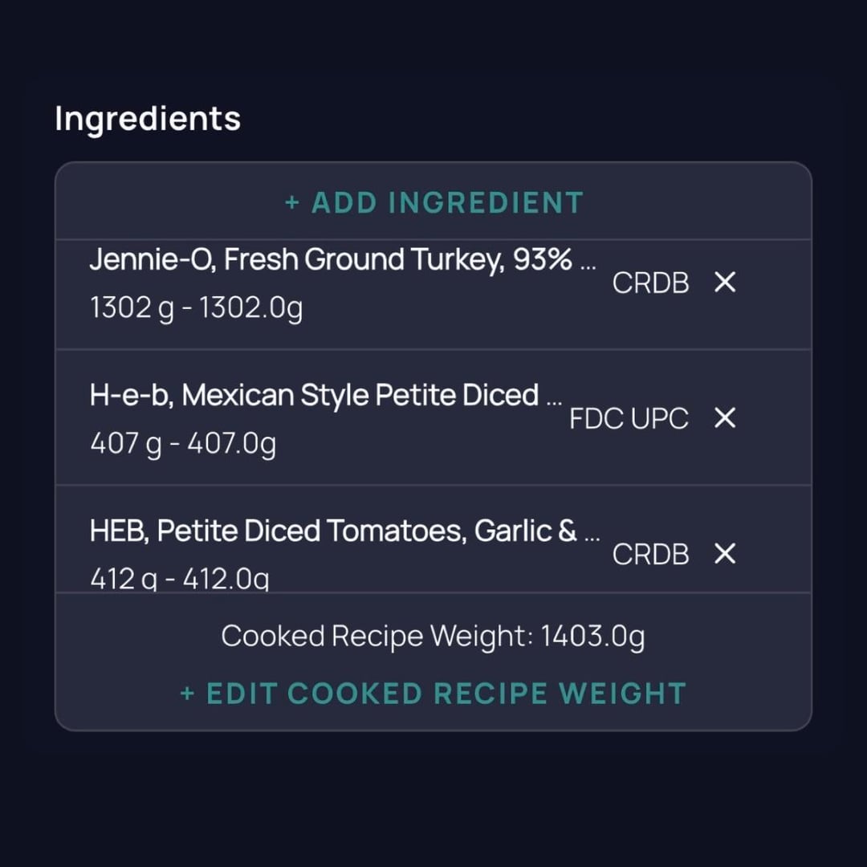This screenshot has height=867, width=867.
Task: Click the plus icon beside ADD INGREDIENT
Action: coord(292,203)
